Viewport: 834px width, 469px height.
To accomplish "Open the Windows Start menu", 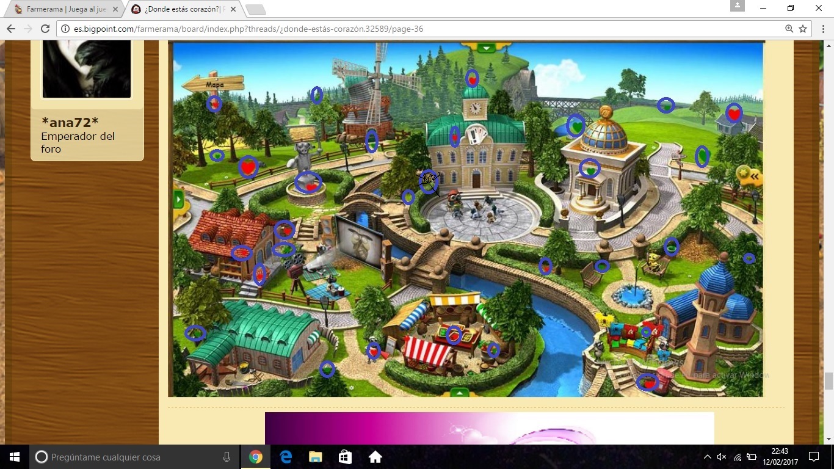I will [15, 457].
